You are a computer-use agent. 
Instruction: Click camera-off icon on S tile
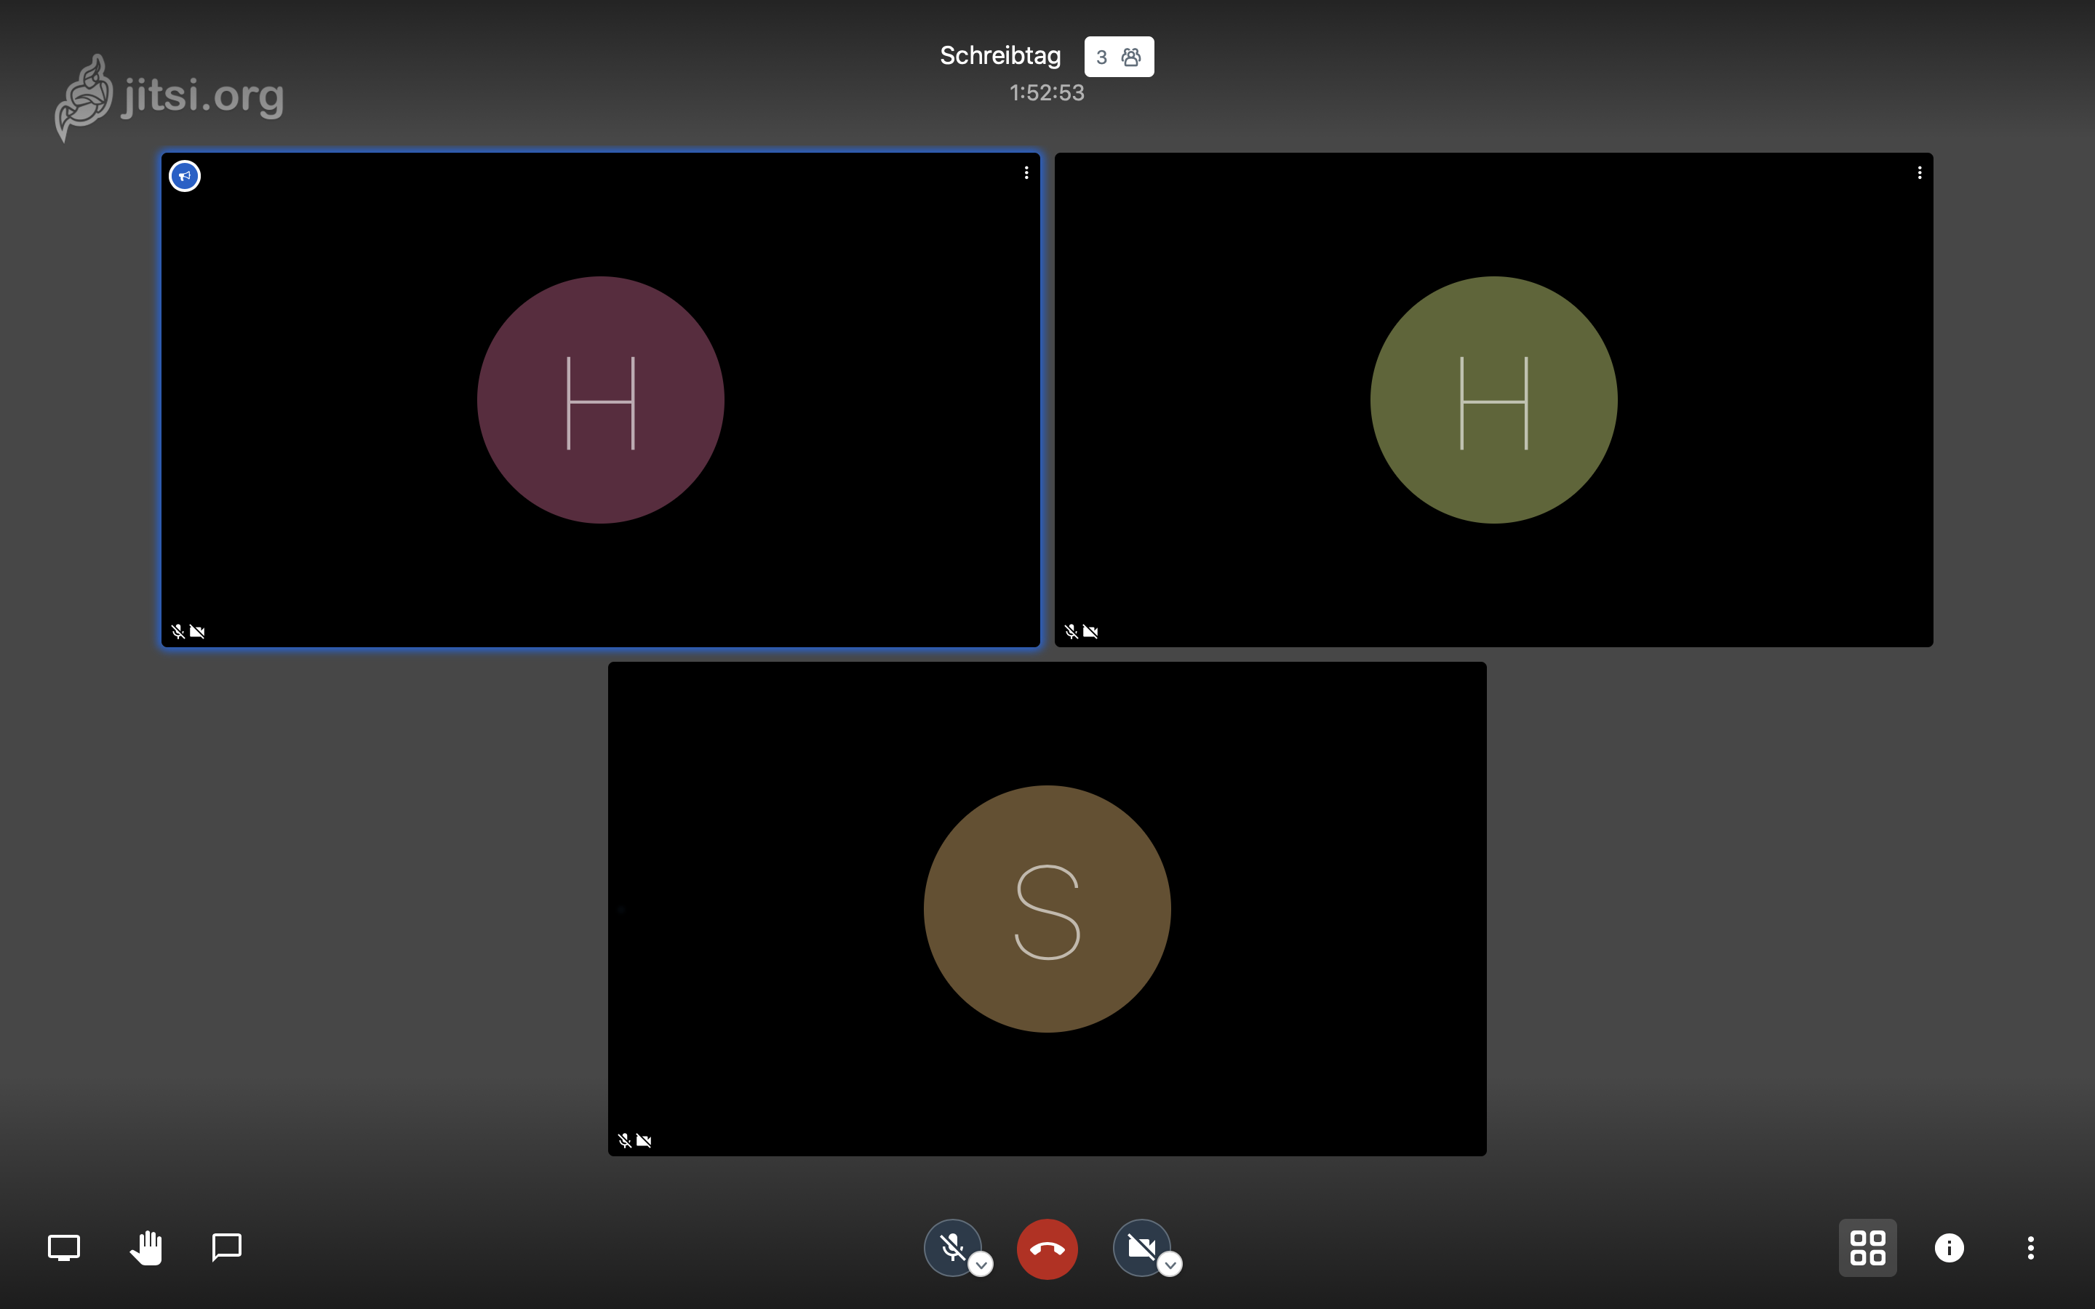click(644, 1140)
